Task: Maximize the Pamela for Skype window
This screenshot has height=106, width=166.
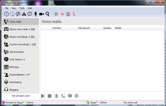Action: point(153,2)
